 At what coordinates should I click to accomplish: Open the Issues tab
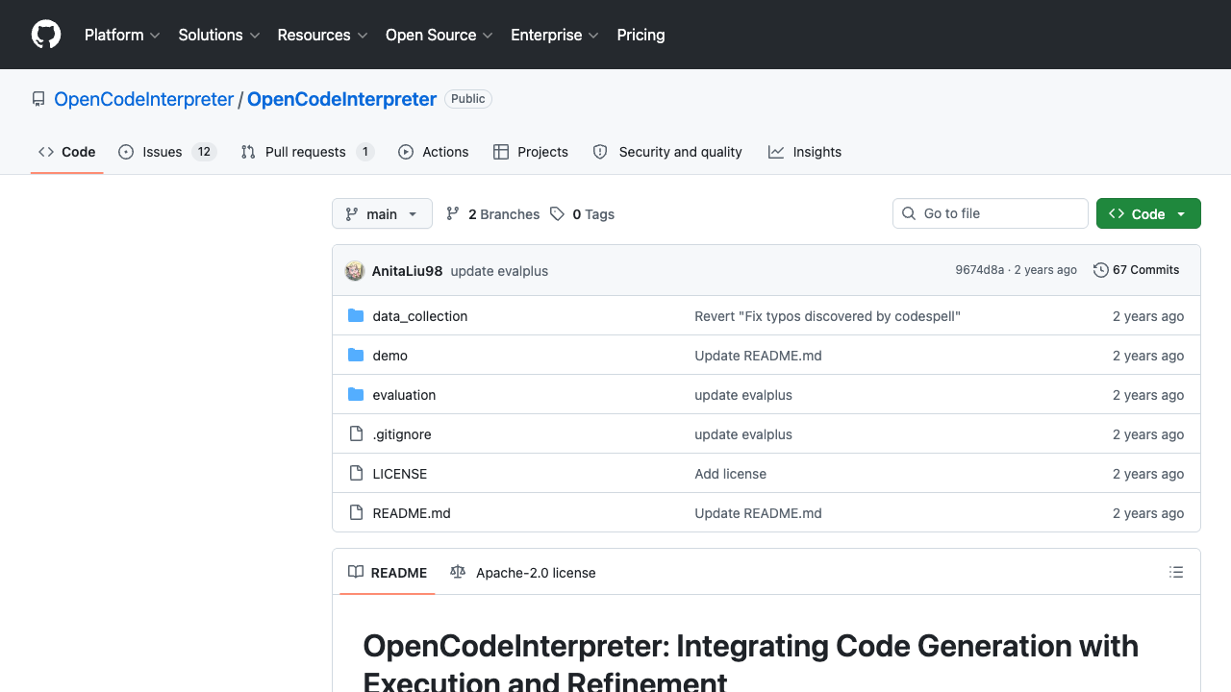(167, 152)
